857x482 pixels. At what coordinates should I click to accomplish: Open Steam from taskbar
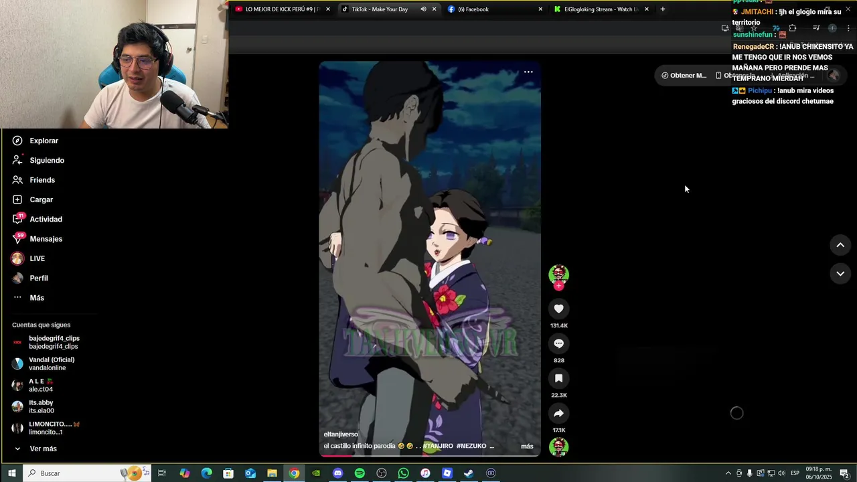coord(469,473)
